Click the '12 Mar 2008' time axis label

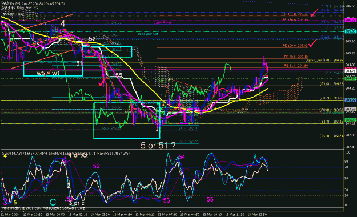tap(10, 215)
